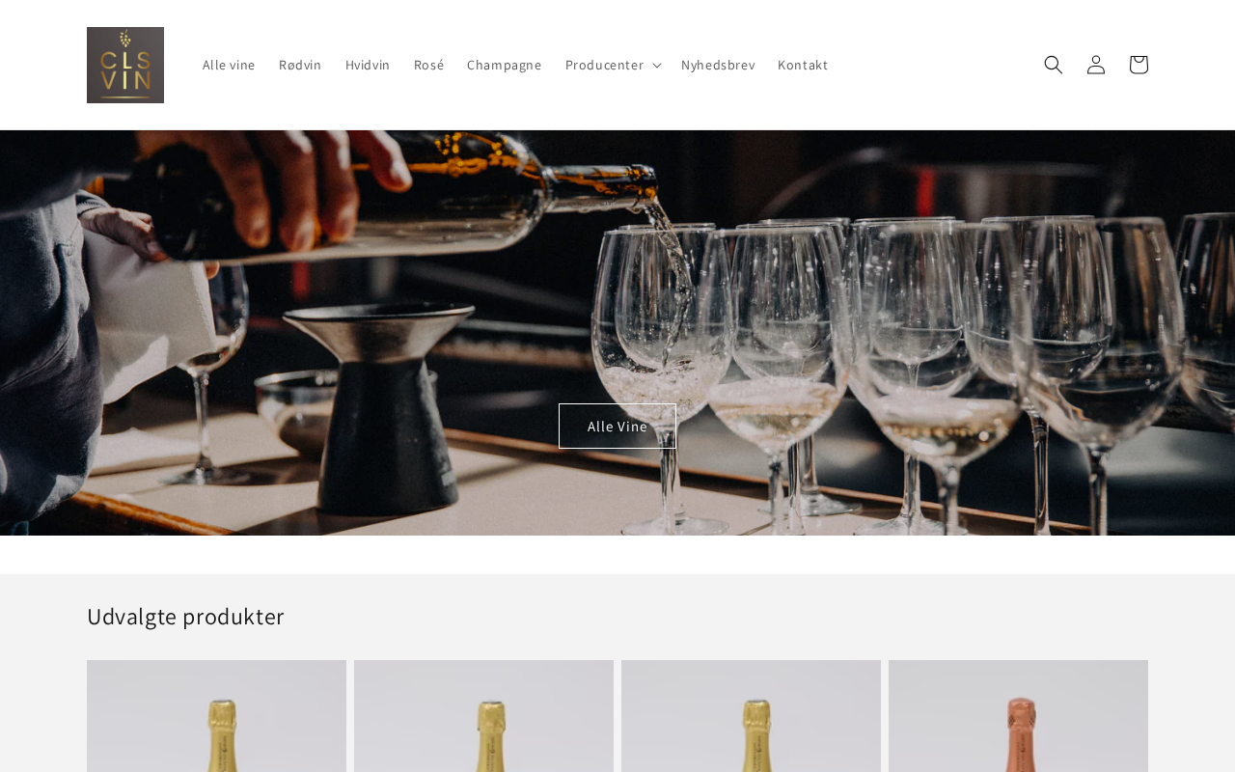Go home via the CLS VIN logo
Viewport: 1235px width, 772px height.
point(125,65)
